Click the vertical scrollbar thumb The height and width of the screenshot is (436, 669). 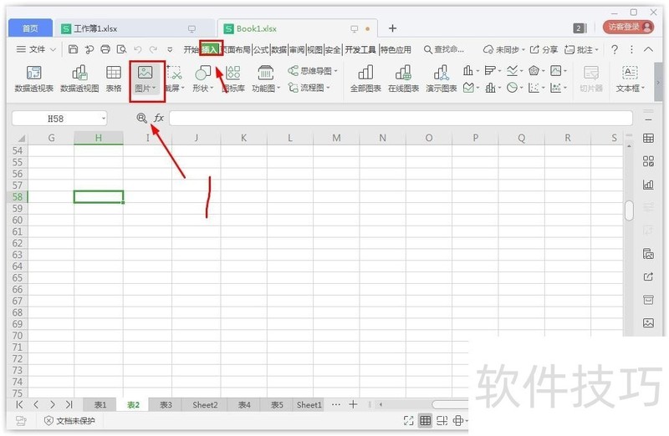pyautogui.click(x=629, y=210)
